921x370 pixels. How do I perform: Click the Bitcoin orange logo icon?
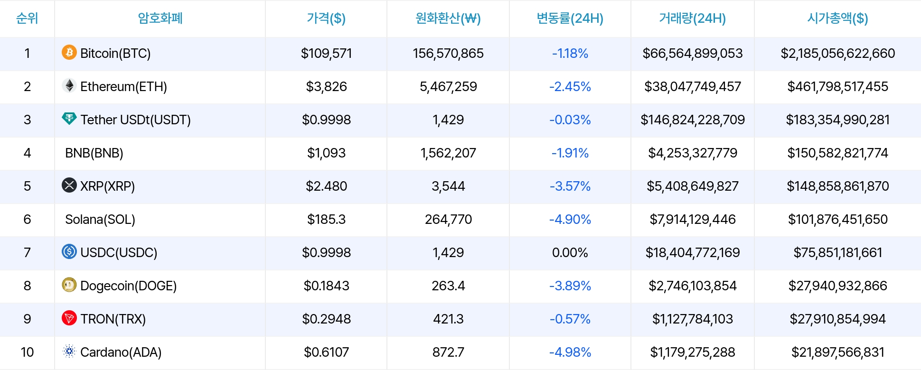[69, 52]
